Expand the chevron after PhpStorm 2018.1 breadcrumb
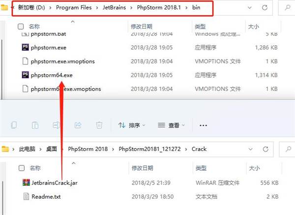295x215 pixels. (x=186, y=8)
